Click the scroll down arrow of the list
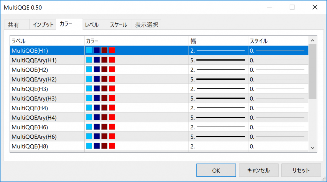327x182 pixels. tap(312, 148)
